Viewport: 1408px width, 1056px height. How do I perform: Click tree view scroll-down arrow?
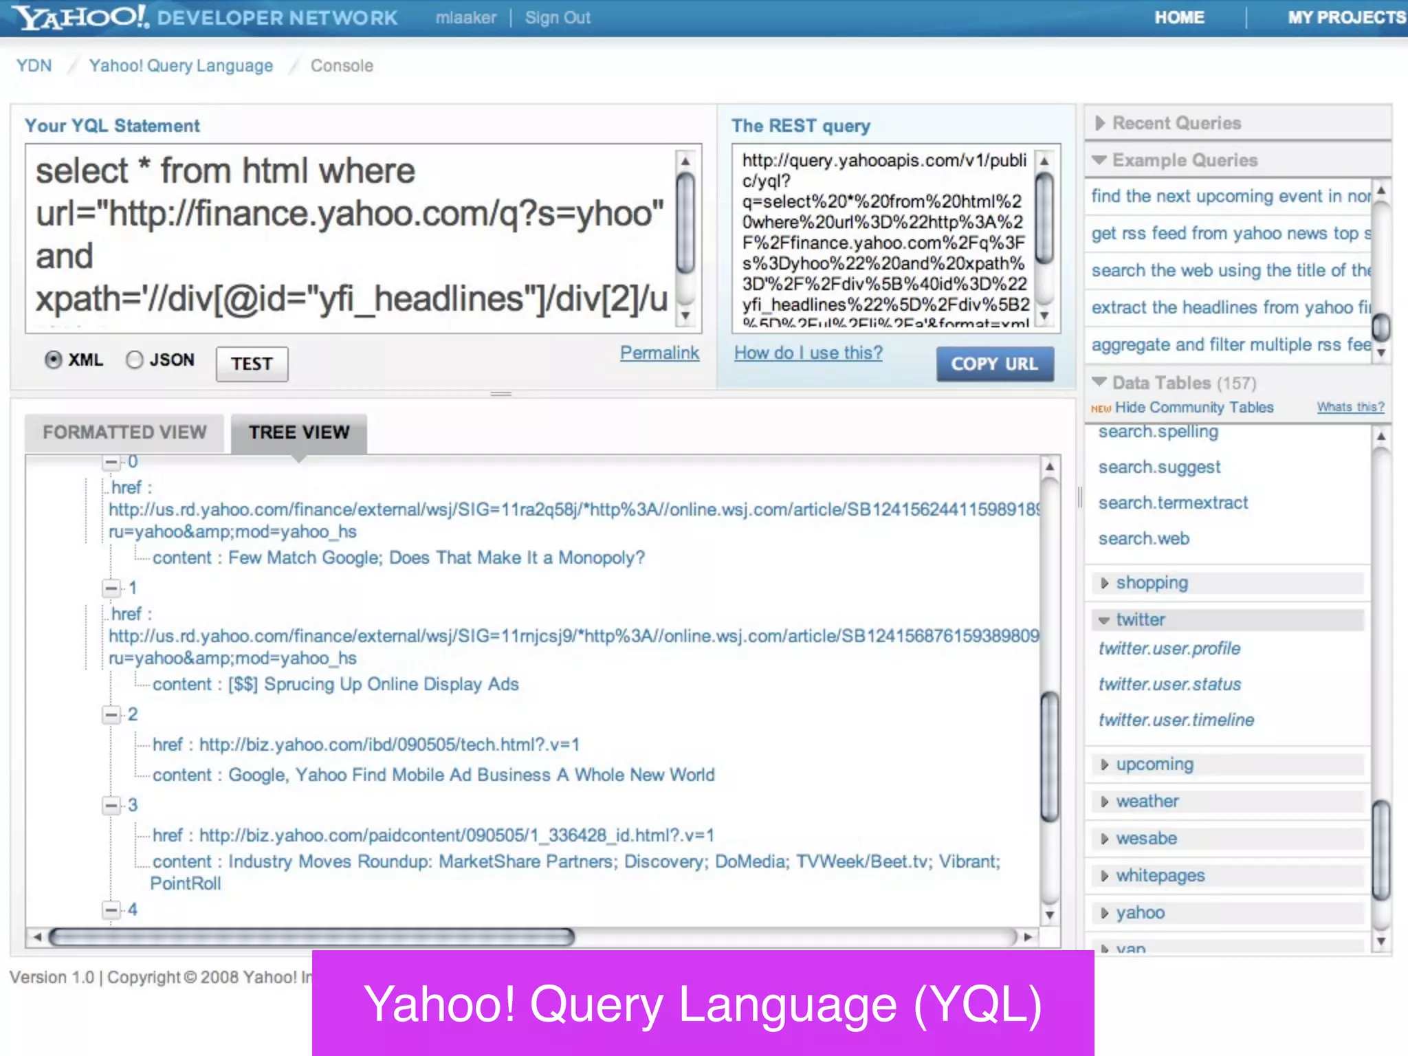1049,915
